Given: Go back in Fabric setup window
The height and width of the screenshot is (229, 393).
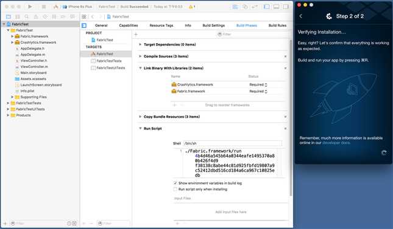Looking at the screenshot, I should [x=301, y=16].
